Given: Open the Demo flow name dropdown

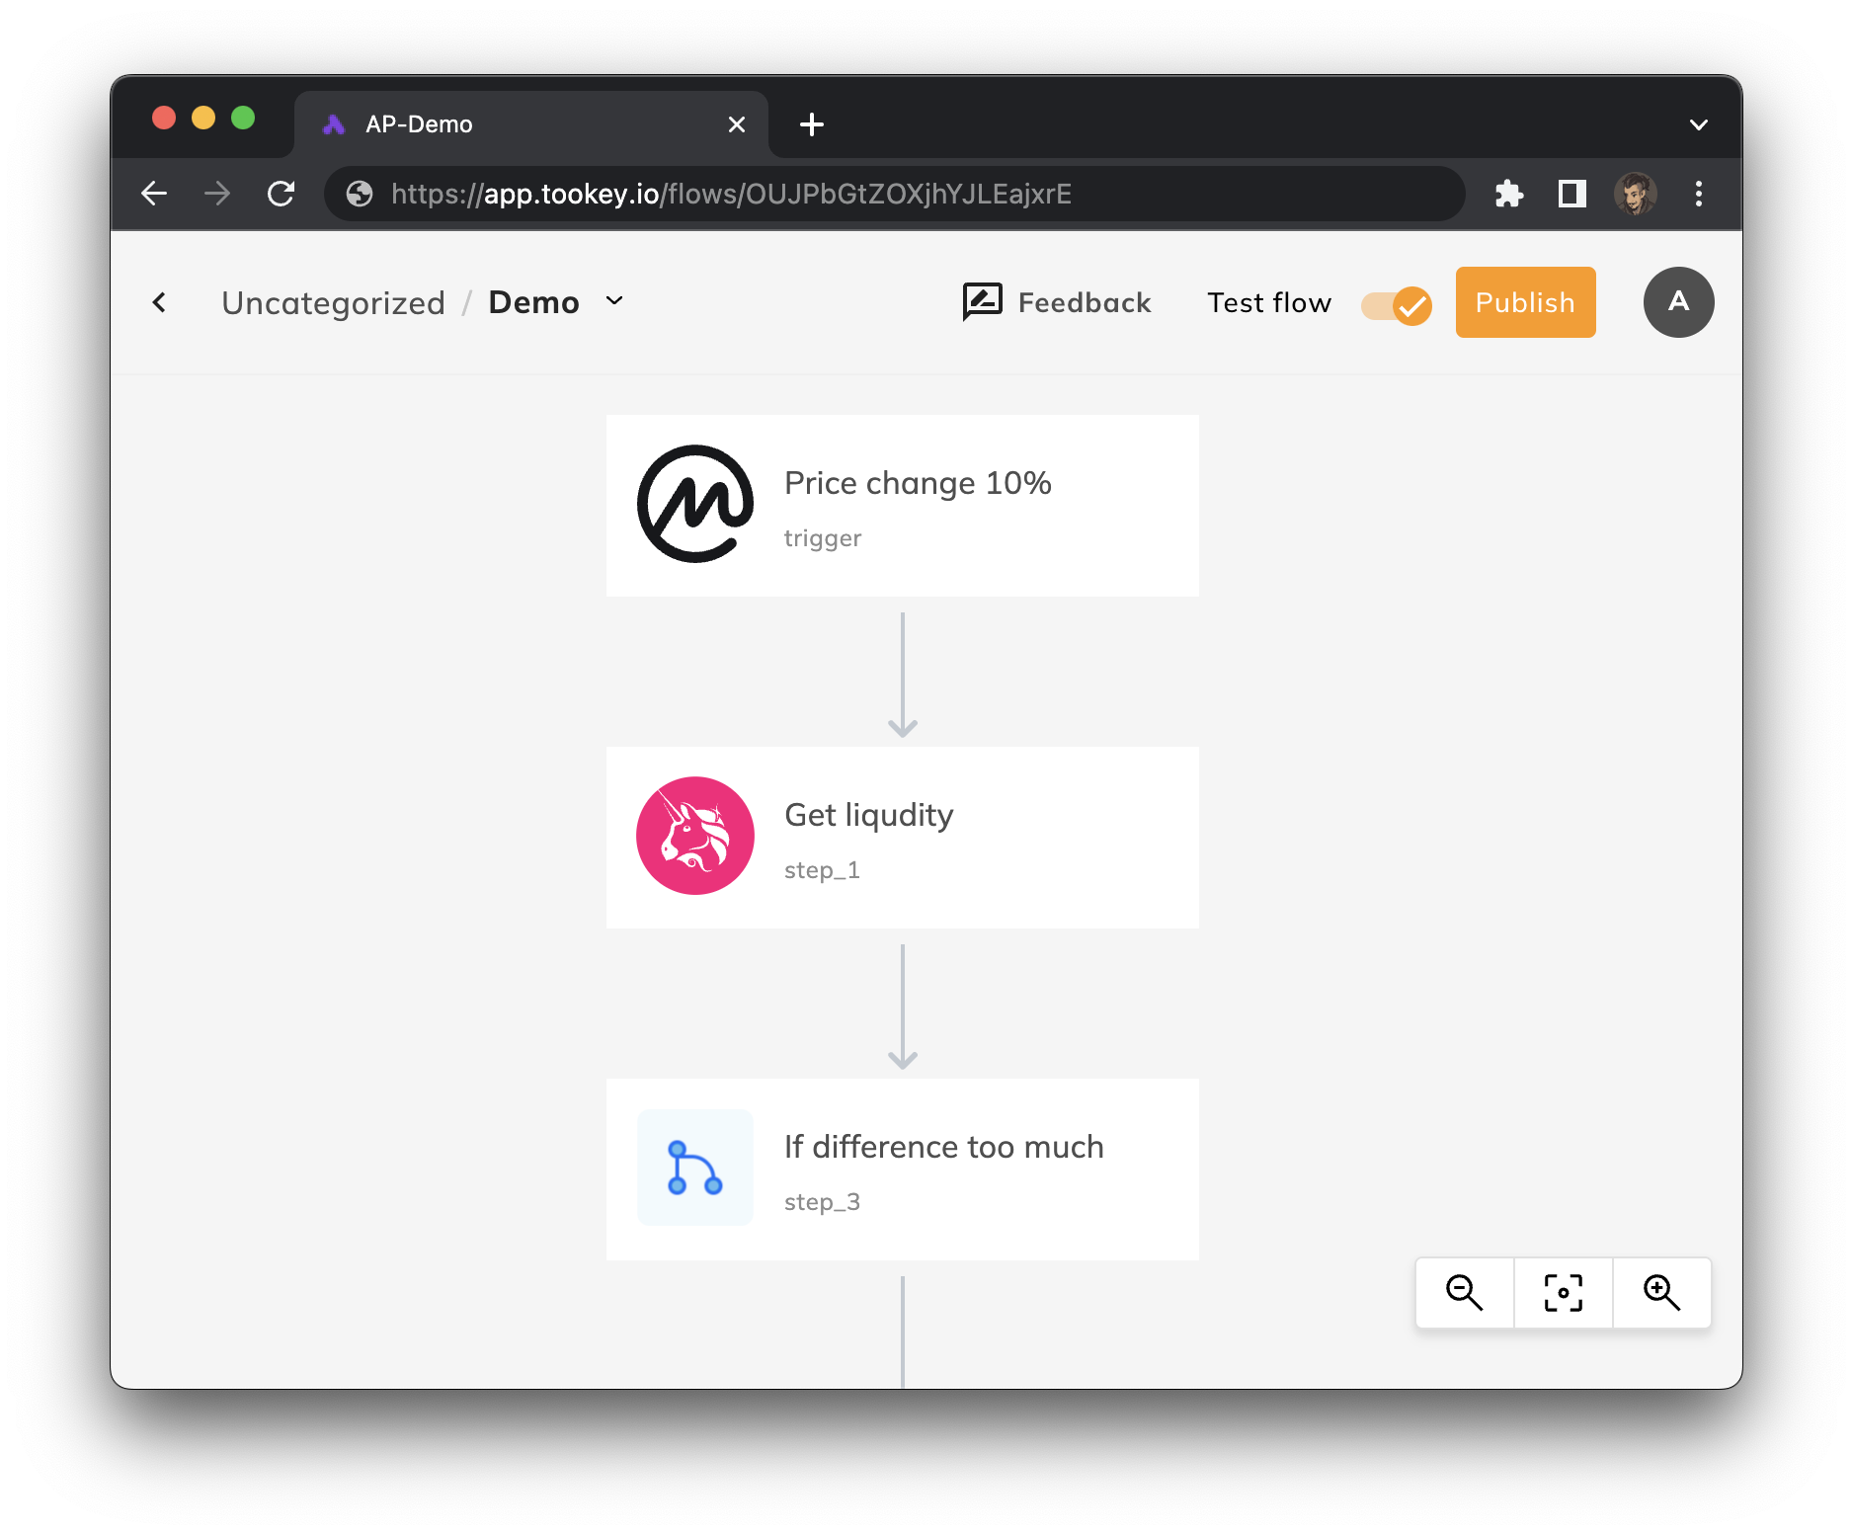Looking at the screenshot, I should pyautogui.click(x=613, y=302).
